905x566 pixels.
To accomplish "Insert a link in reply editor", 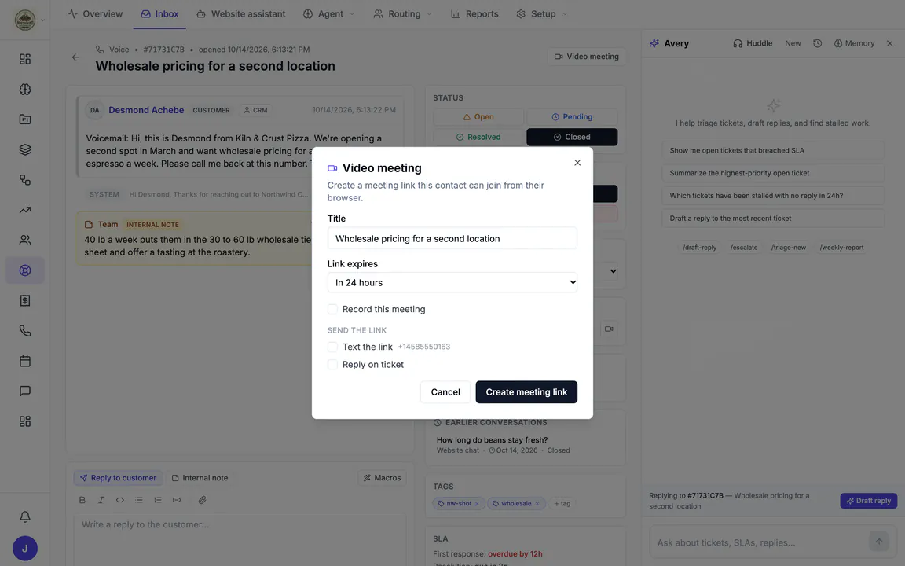I will pos(177,500).
